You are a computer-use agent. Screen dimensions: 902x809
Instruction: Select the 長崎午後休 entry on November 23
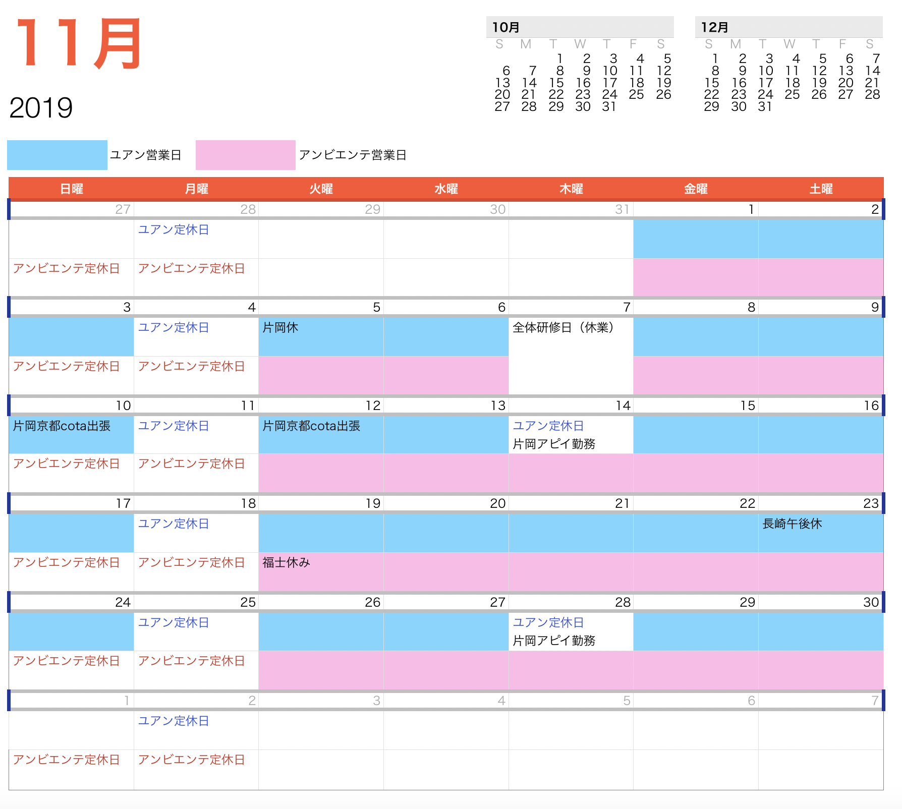click(792, 524)
